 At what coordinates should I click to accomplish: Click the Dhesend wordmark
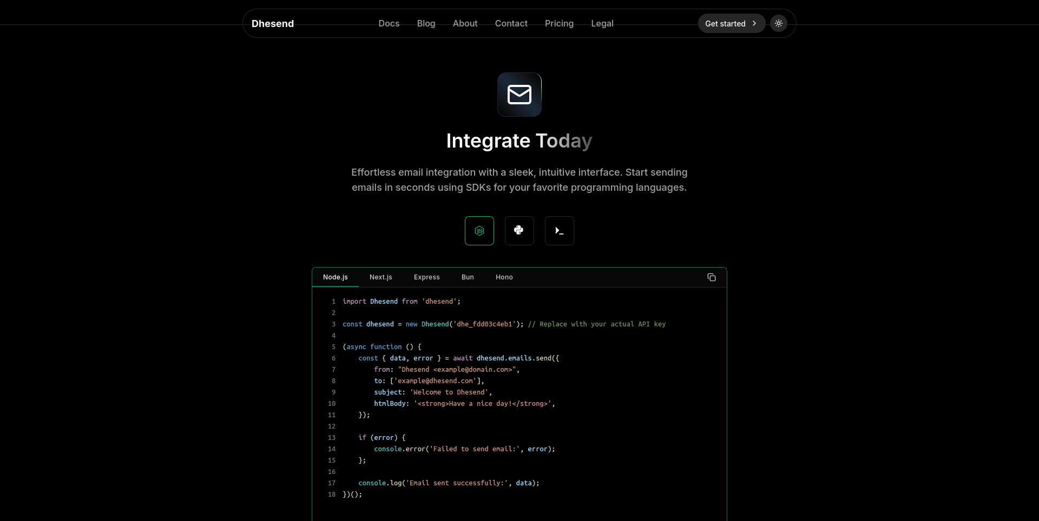[272, 23]
